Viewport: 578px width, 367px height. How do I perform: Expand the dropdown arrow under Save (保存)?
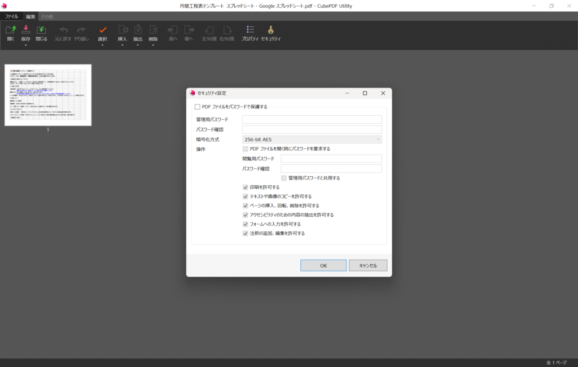[26, 45]
